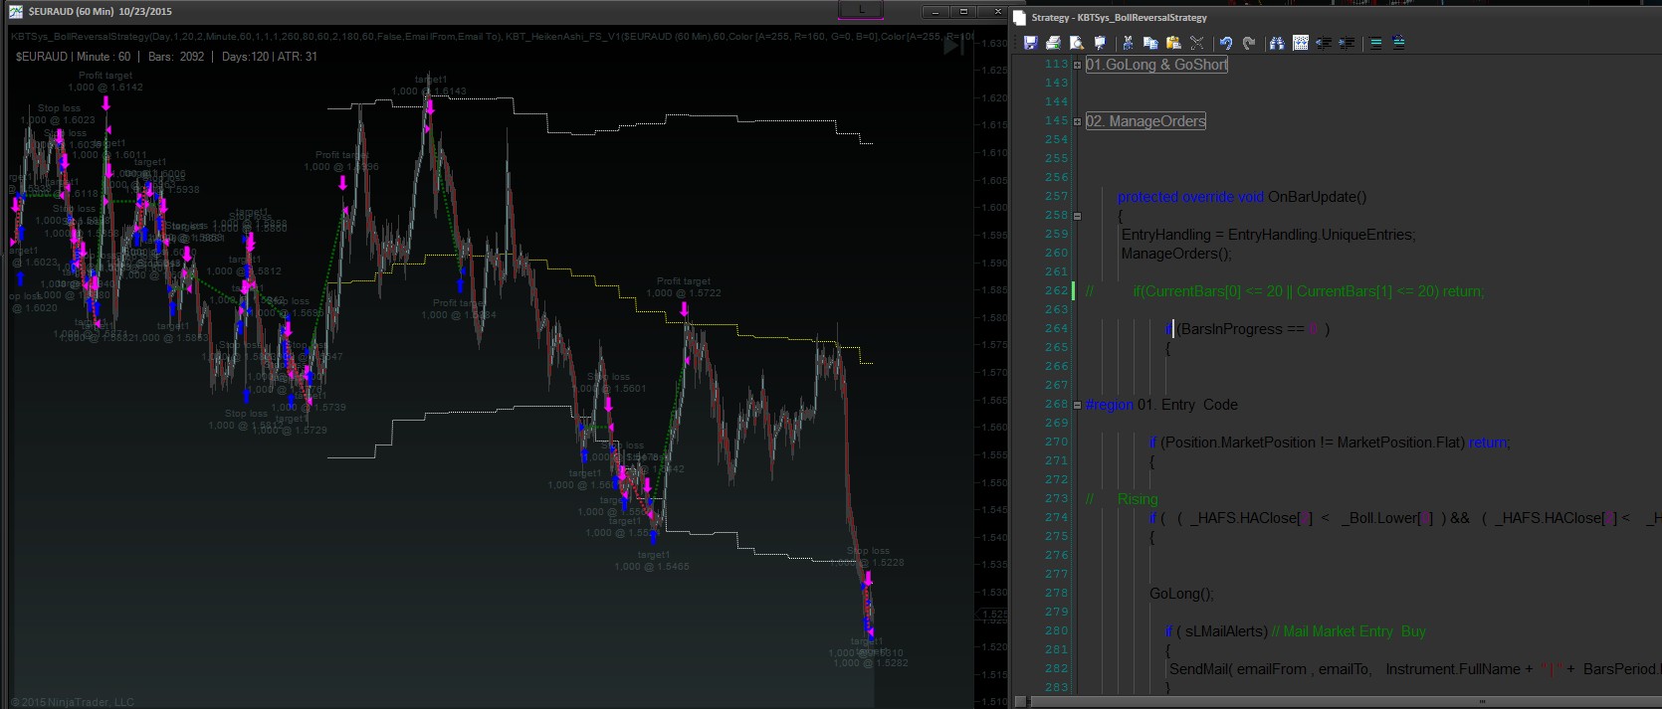This screenshot has height=709, width=1662.
Task: Click the GoLong(); call line
Action: pyautogui.click(x=1181, y=594)
